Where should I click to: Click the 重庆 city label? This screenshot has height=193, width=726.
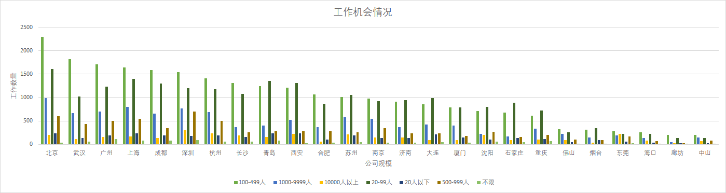tap(541, 153)
